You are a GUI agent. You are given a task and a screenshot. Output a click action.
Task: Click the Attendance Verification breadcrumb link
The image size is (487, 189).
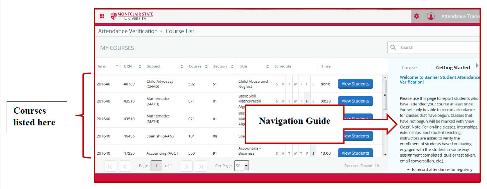tap(128, 31)
